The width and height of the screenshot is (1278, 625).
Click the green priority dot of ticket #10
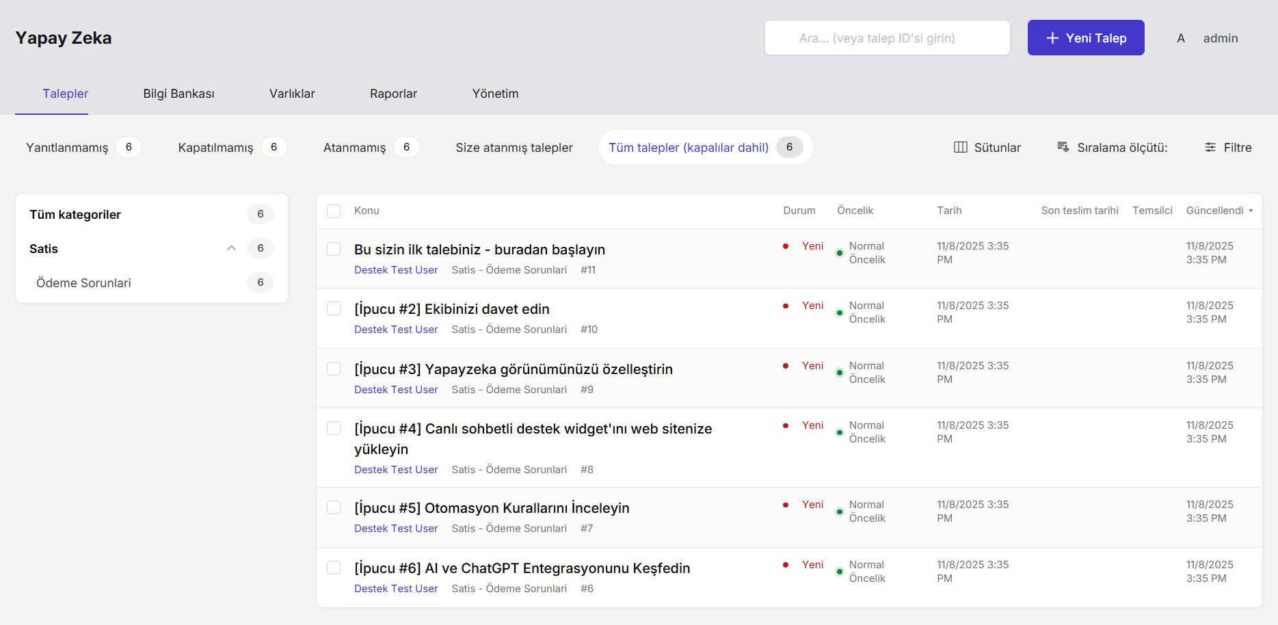point(839,313)
